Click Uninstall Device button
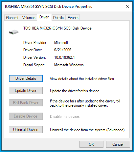This screenshot has width=134, height=152. coord(26,130)
